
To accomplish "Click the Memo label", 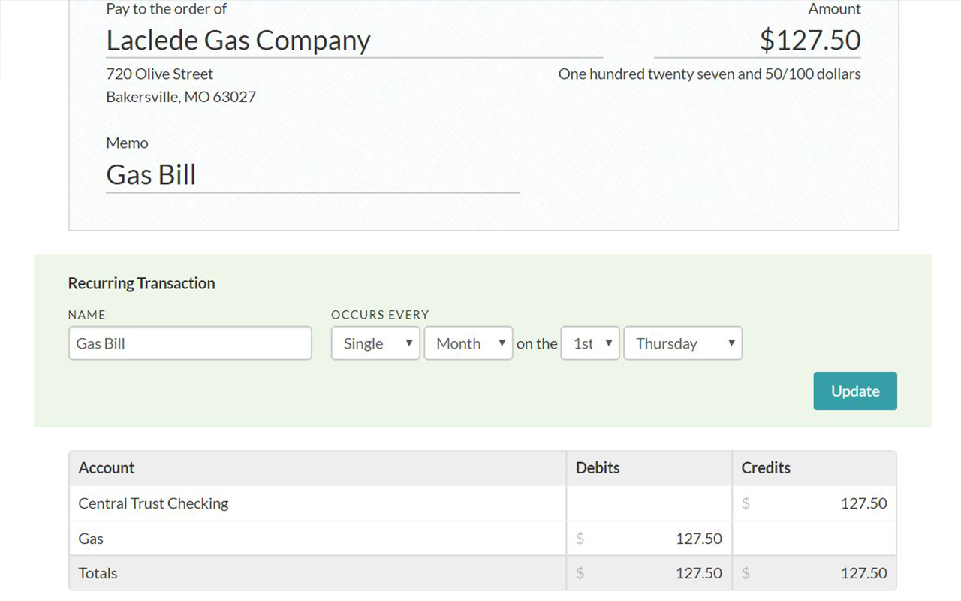I will 128,143.
